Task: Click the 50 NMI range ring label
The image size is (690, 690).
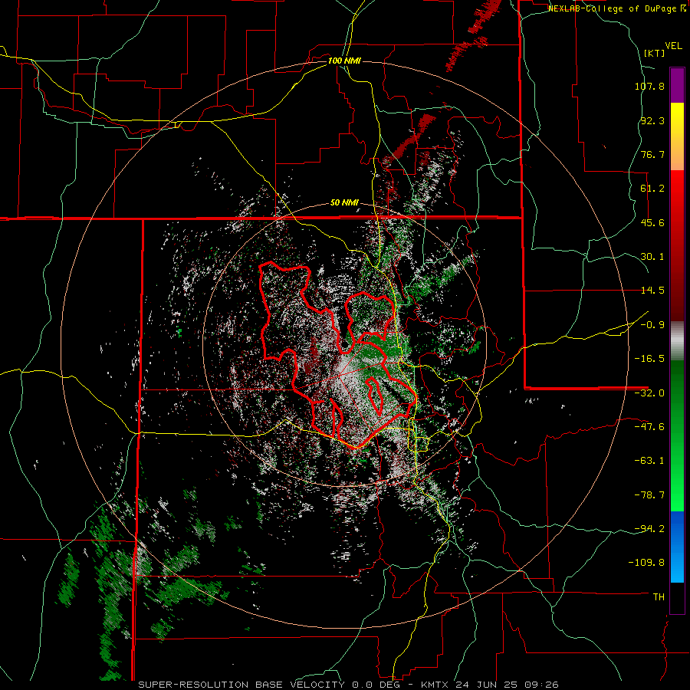Action: pos(344,202)
